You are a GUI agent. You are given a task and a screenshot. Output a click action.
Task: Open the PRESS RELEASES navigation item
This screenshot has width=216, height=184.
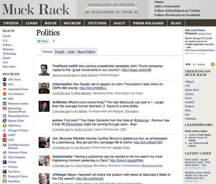click(x=148, y=23)
